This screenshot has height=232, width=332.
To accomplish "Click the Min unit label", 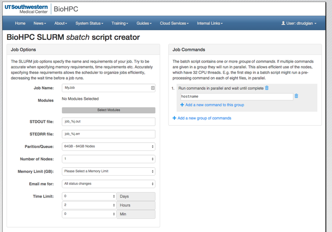I will tap(136, 214).
